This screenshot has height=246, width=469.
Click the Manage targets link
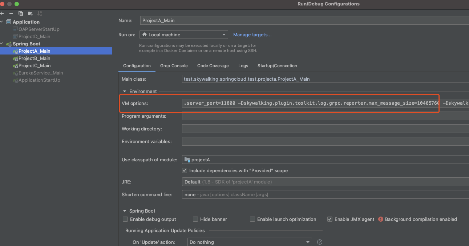coord(252,35)
